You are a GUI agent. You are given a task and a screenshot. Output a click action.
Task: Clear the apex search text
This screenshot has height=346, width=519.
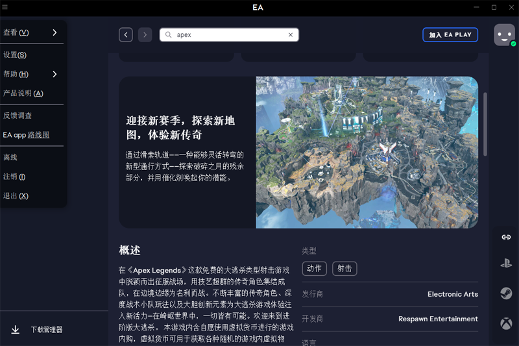point(290,35)
